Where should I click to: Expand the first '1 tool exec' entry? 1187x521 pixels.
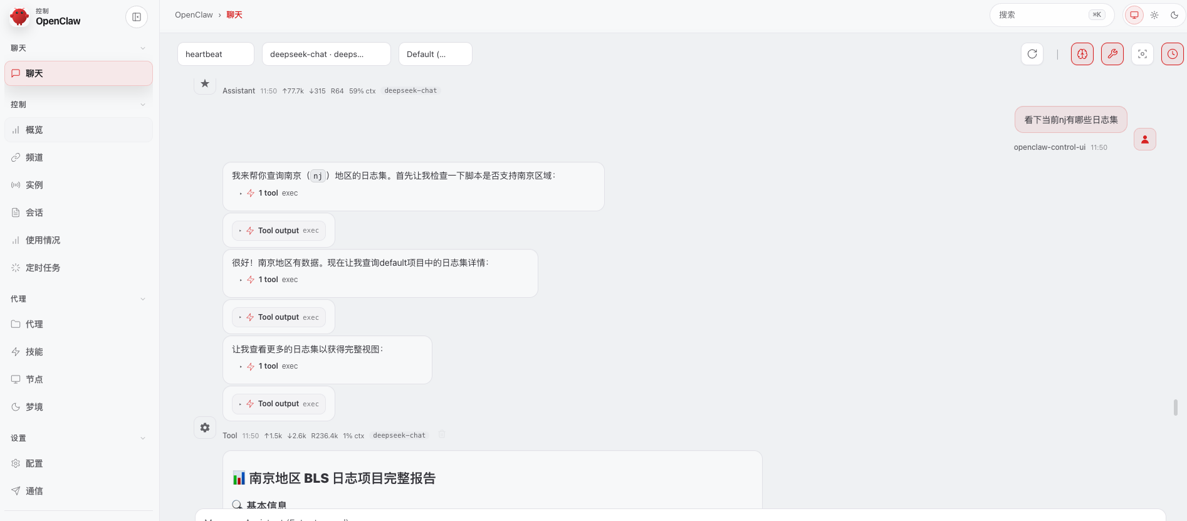pyautogui.click(x=269, y=193)
